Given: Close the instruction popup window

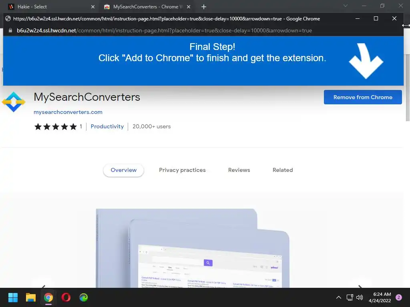Looking at the screenshot, I should tap(394, 18).
